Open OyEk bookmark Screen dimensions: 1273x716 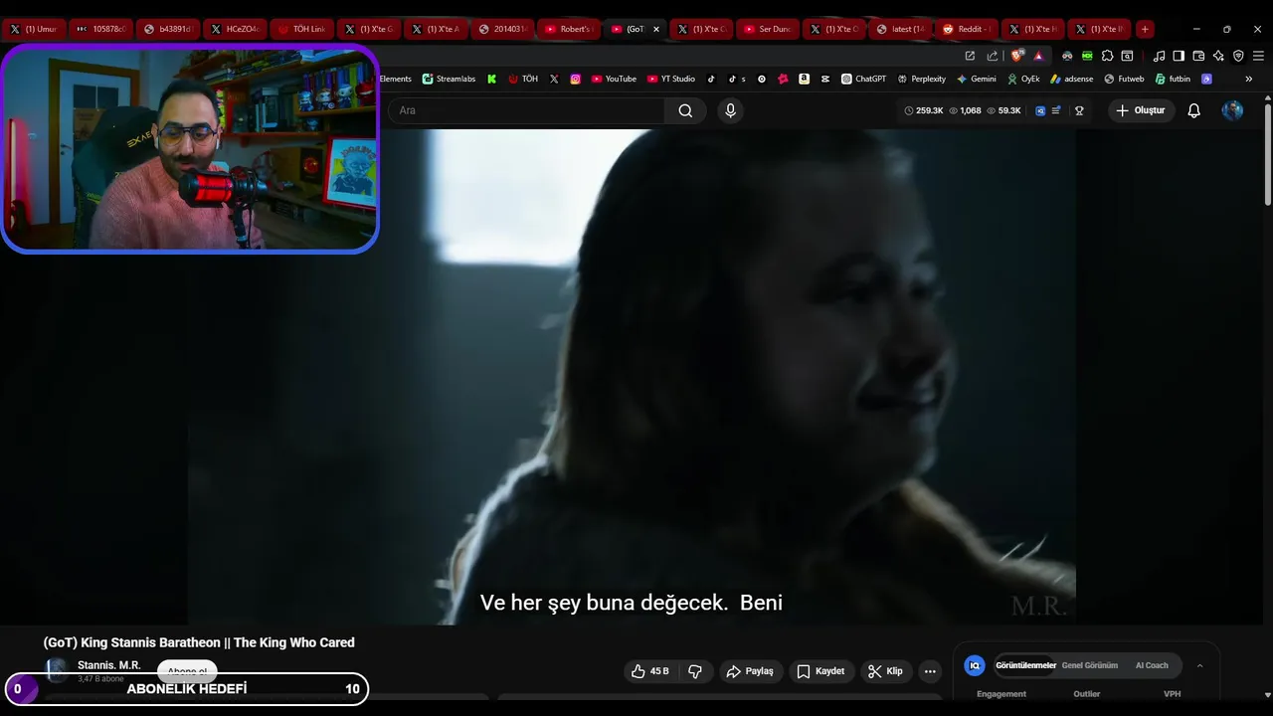[x=1023, y=79]
